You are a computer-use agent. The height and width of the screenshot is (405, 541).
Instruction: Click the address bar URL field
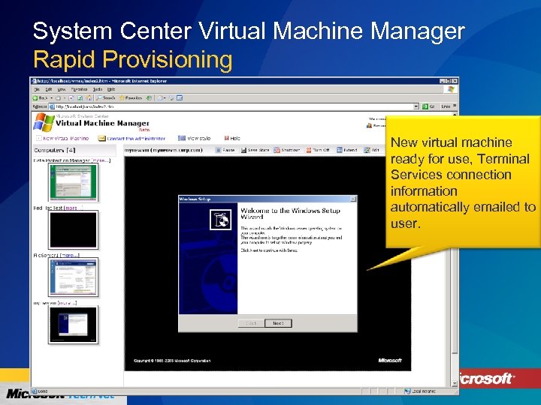231,106
